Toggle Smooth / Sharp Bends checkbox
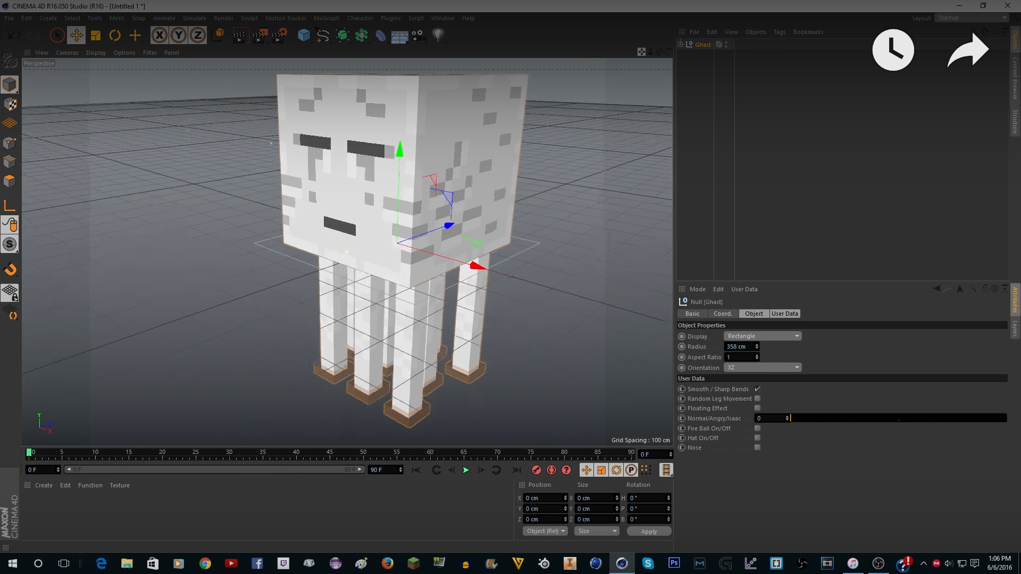Screen dimensions: 1021x574 coord(757,389)
